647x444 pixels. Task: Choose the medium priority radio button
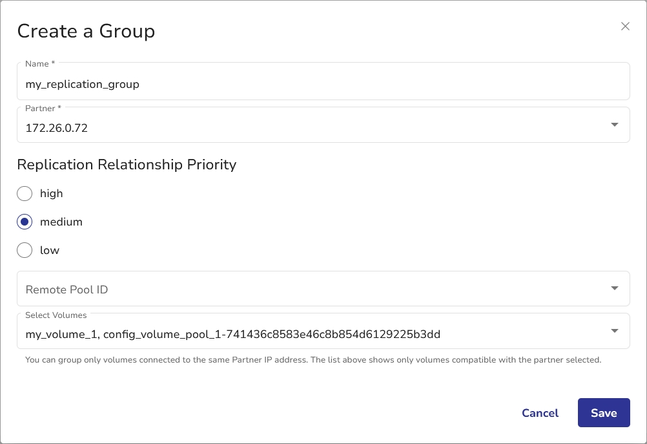click(25, 222)
